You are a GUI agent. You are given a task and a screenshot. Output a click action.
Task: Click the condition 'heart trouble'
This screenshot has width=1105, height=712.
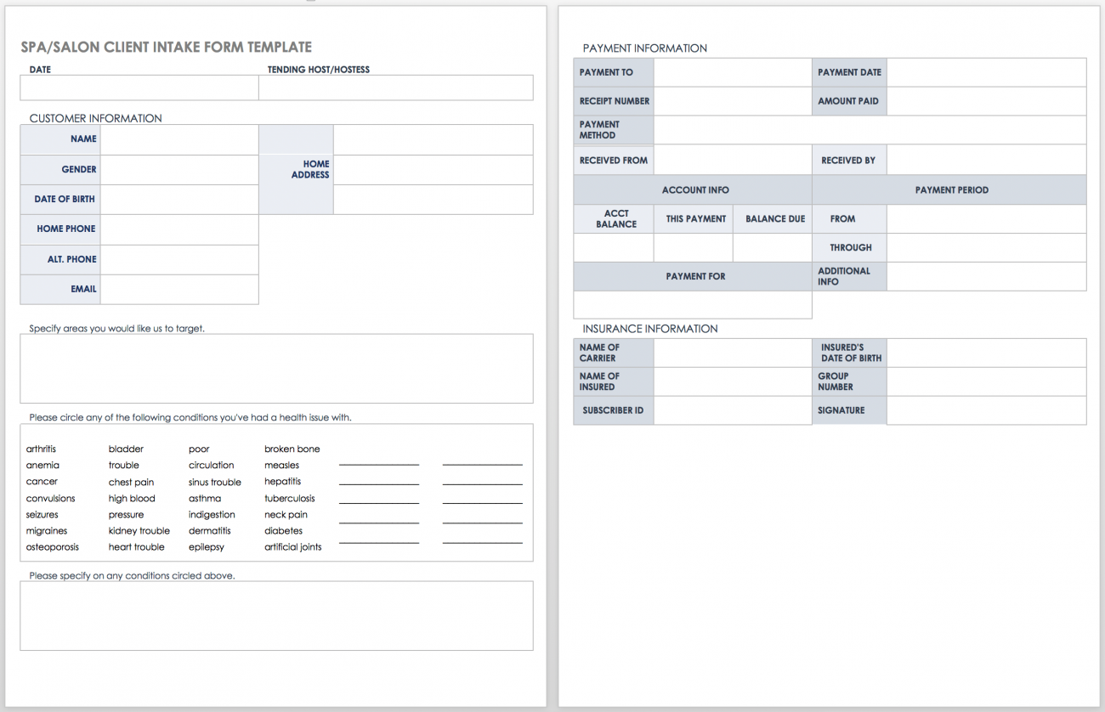click(137, 547)
